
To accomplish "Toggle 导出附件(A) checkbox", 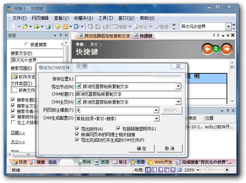I will point(77,129).
